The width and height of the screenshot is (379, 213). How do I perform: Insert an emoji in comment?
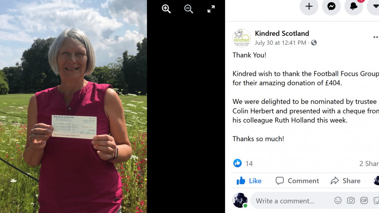pos(338,200)
